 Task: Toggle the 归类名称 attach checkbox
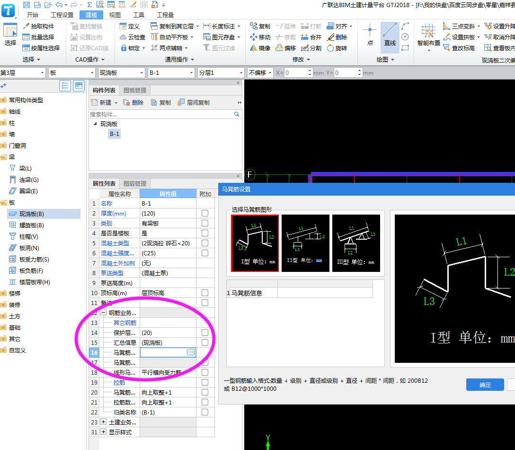coord(205,412)
